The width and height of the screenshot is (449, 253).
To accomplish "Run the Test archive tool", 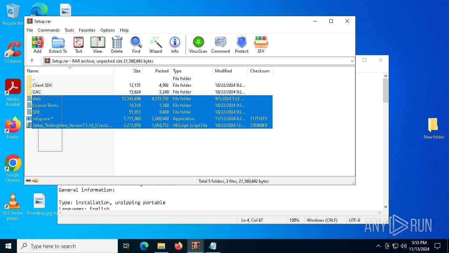I will (x=79, y=45).
